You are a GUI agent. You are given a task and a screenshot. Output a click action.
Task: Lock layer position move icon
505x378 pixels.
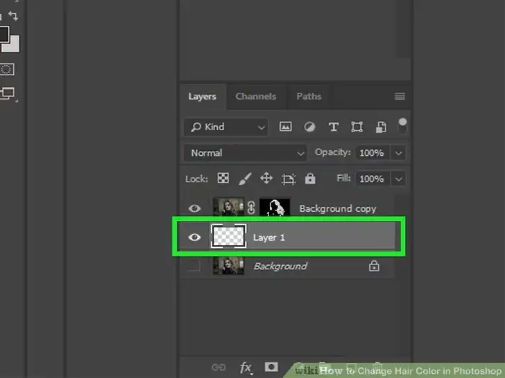tap(266, 179)
